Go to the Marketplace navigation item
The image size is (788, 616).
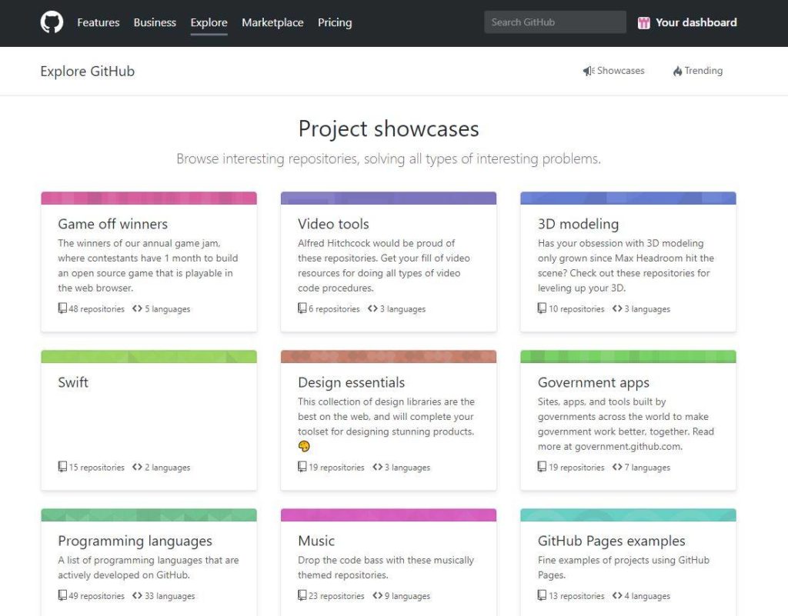pos(272,22)
